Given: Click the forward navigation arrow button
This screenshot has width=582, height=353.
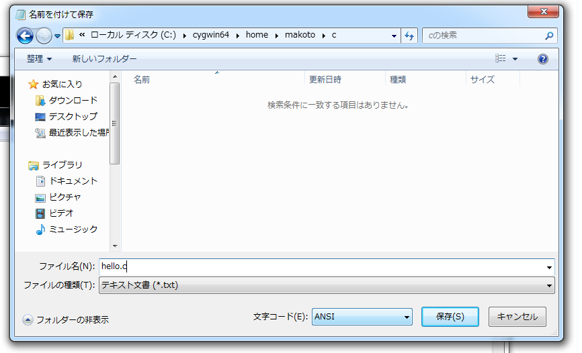Looking at the screenshot, I should click(x=44, y=36).
